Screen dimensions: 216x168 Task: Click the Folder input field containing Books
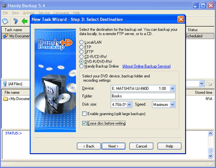143,96
